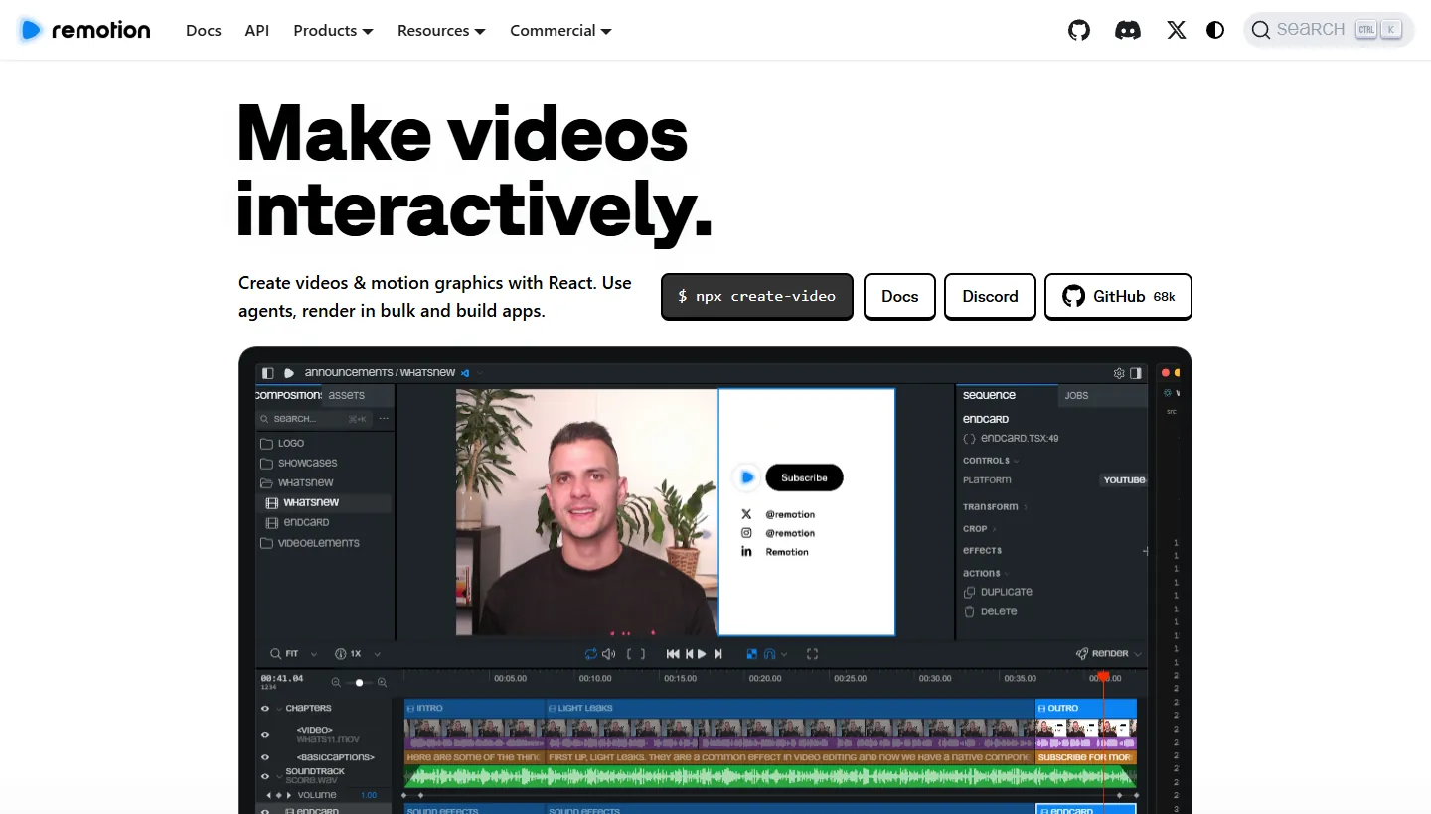The height and width of the screenshot is (814, 1431).
Task: Toggle dark mode with the half-circle icon
Action: [1215, 30]
